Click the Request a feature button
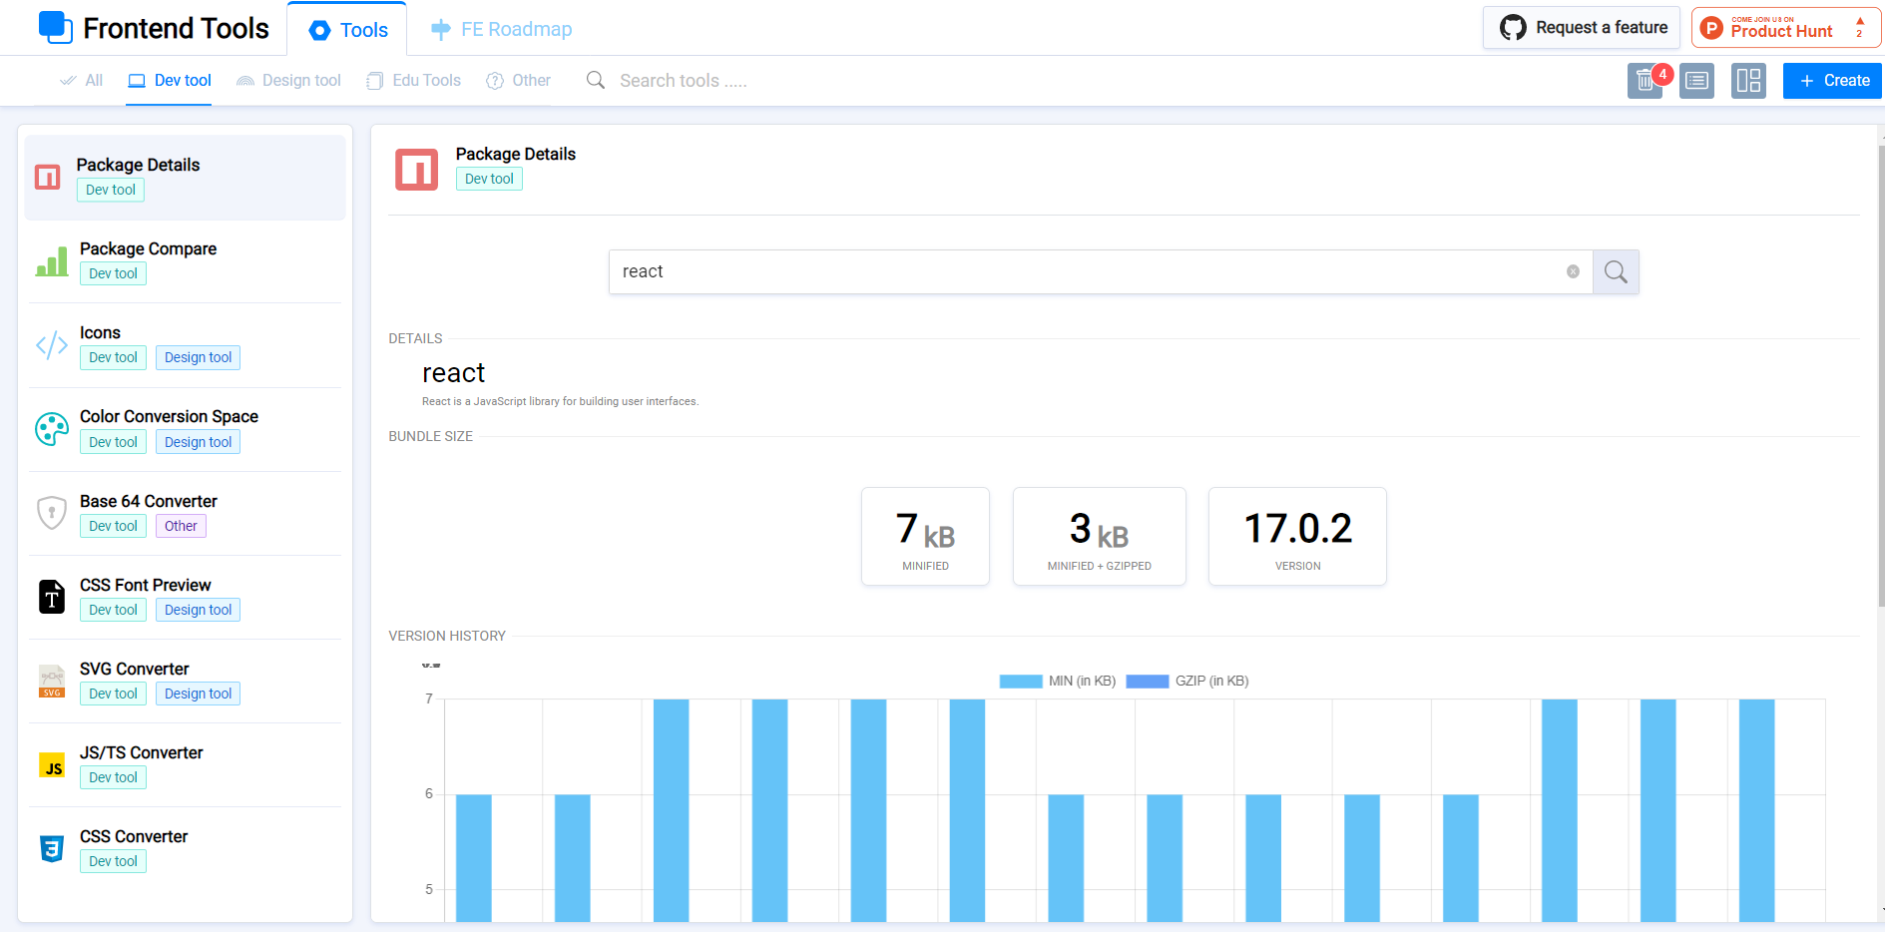Screen dimensions: 1885x932 click(1581, 27)
